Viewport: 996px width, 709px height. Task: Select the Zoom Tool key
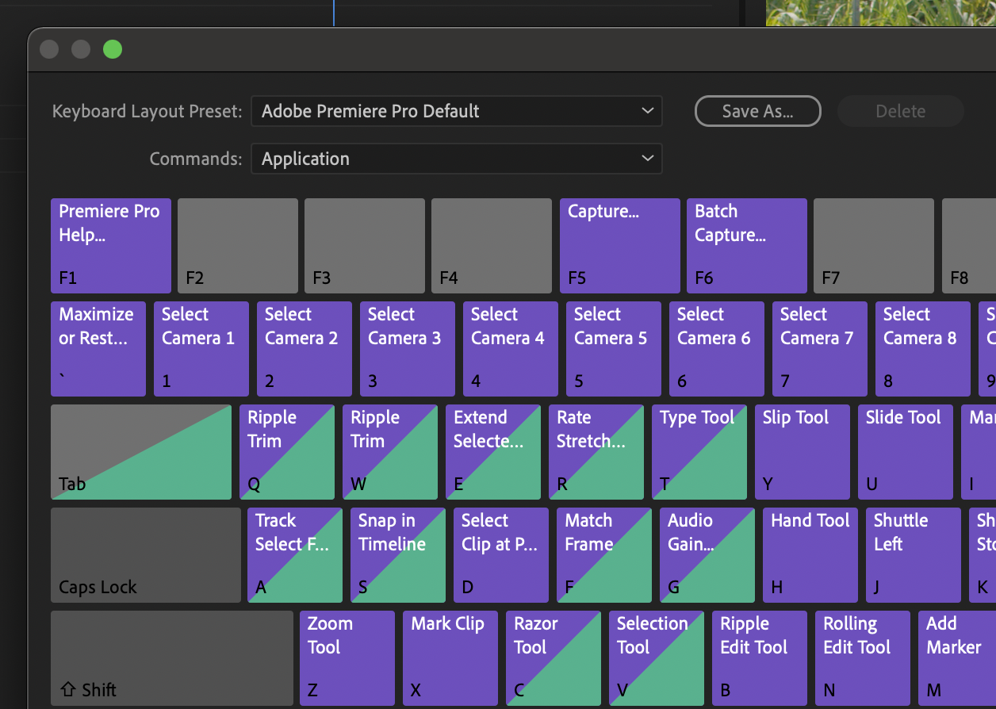[347, 658]
